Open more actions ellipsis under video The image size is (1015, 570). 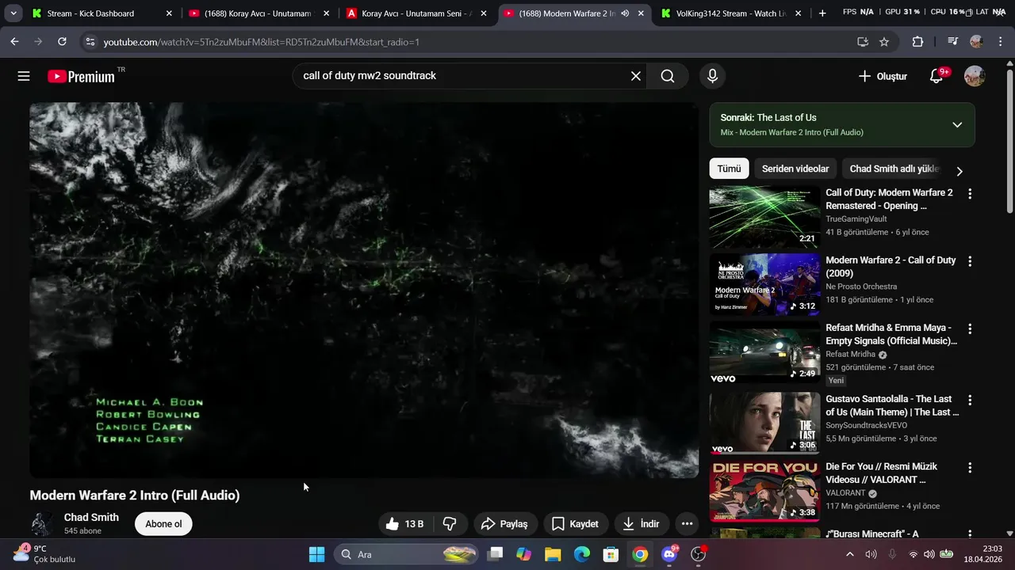(687, 524)
